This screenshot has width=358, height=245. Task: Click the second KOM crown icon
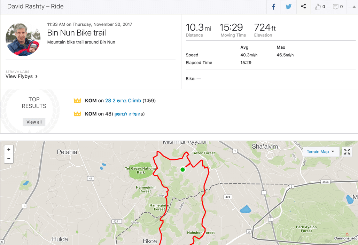[77, 114]
